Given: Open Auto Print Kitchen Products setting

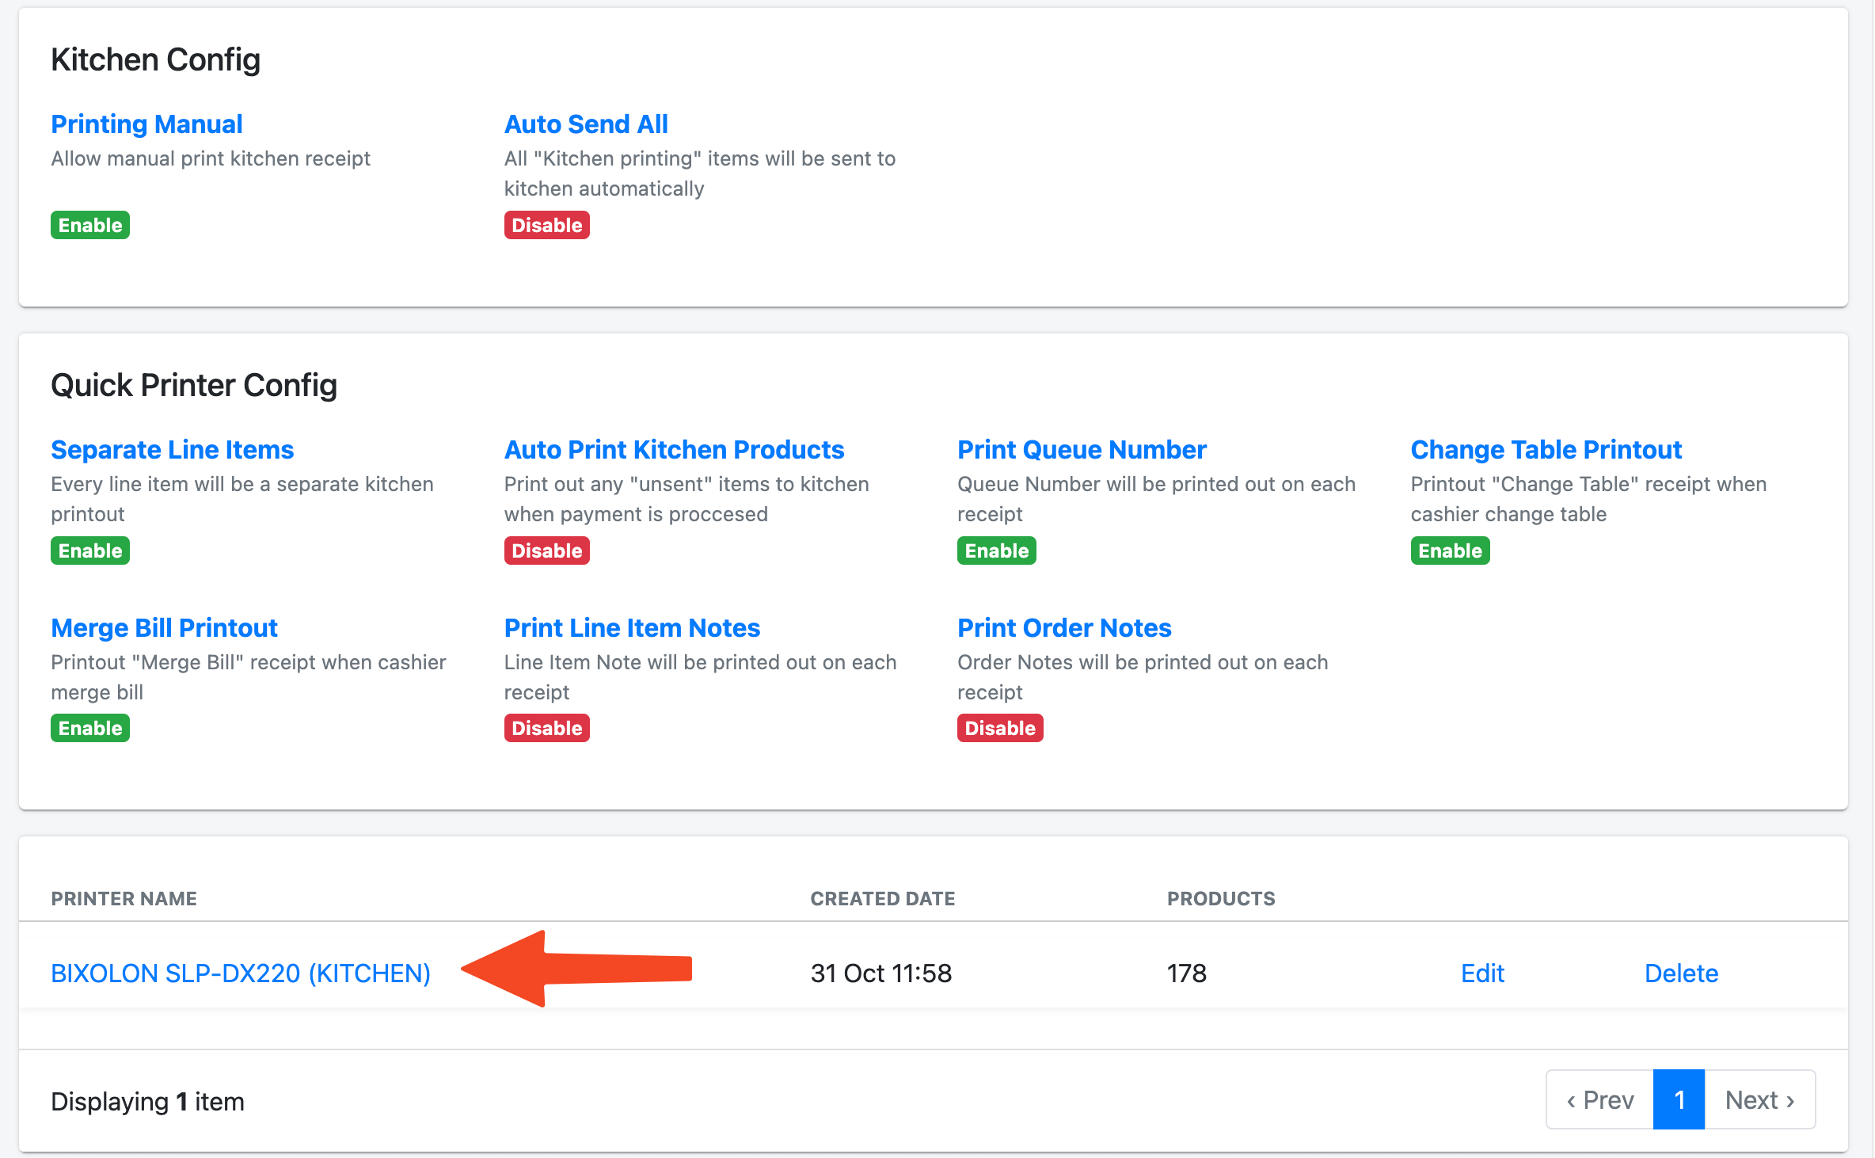Looking at the screenshot, I should (x=675, y=450).
